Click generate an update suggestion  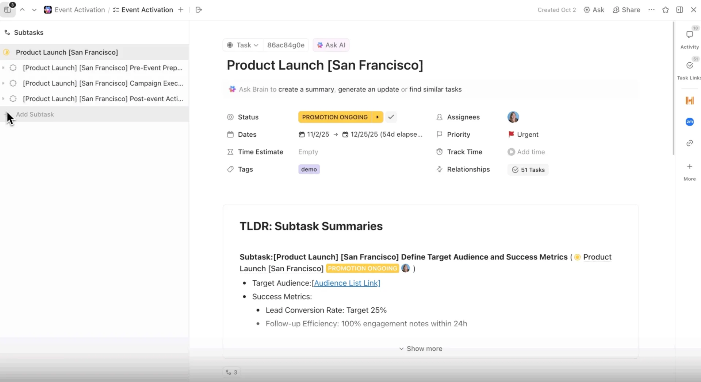[x=368, y=89]
